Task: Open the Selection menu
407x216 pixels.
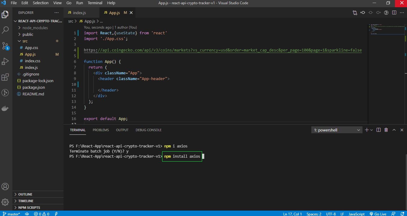Action: click(x=41, y=3)
